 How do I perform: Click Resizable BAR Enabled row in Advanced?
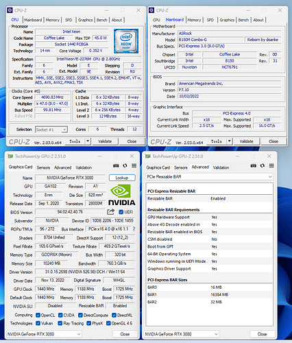[210, 198]
